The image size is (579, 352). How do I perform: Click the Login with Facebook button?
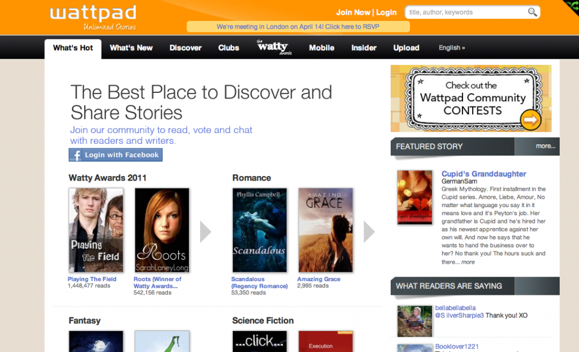(115, 154)
